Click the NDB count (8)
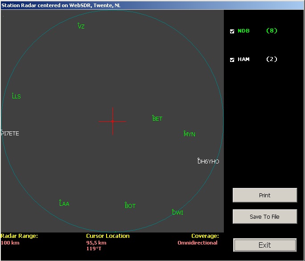Screen dimensions: 305x261 coord(272,31)
